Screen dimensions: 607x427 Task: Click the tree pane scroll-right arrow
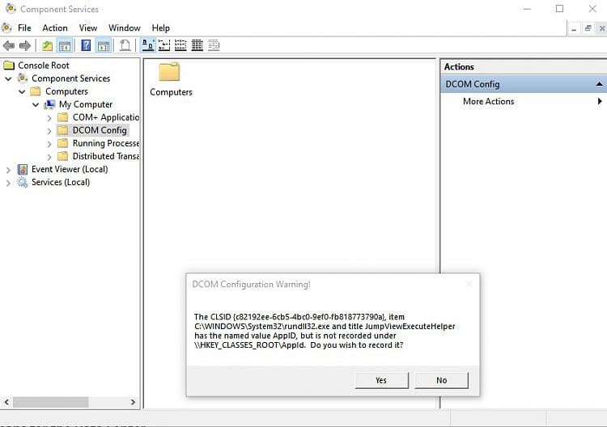coord(133,402)
